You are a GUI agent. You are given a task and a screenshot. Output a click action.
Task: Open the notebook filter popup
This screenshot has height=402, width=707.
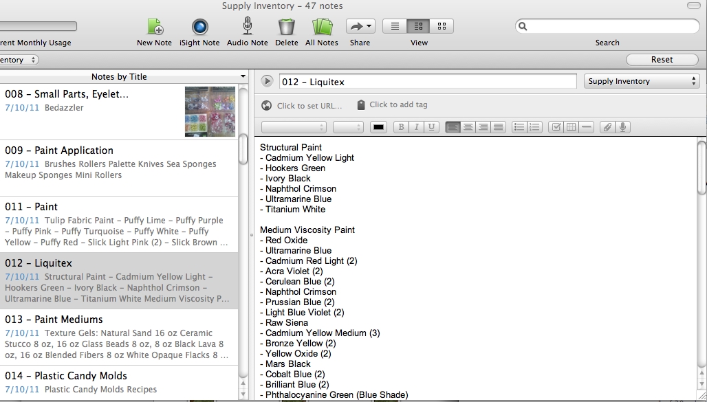coord(19,60)
